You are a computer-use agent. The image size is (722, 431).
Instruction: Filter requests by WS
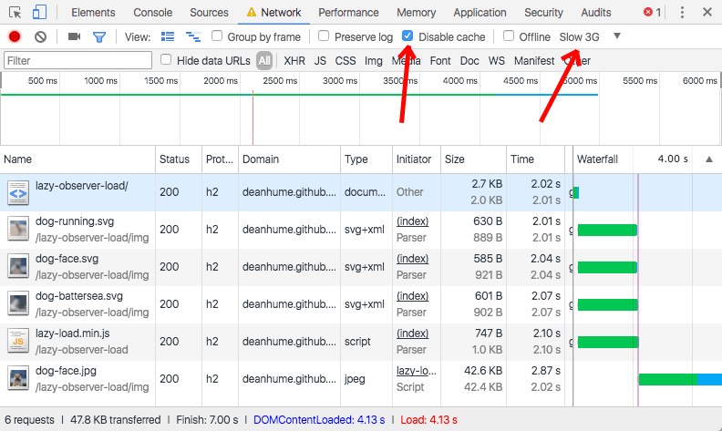pyautogui.click(x=496, y=61)
